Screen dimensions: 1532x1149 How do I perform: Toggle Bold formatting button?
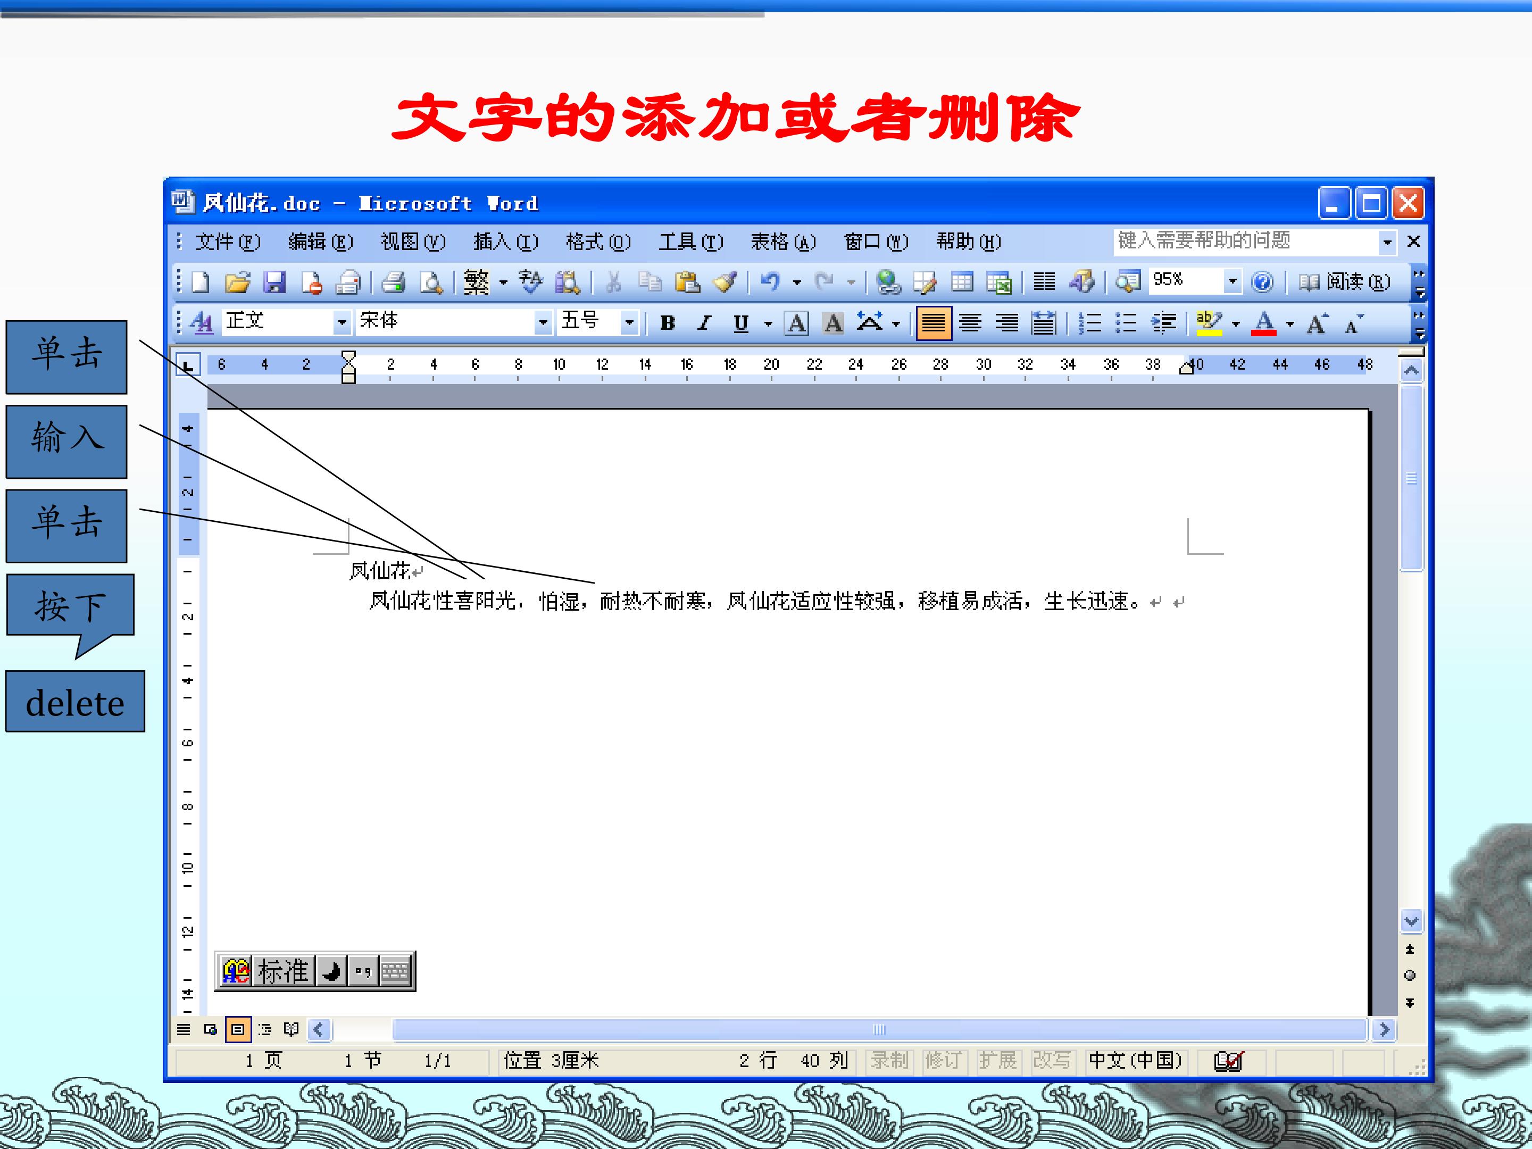tap(668, 323)
